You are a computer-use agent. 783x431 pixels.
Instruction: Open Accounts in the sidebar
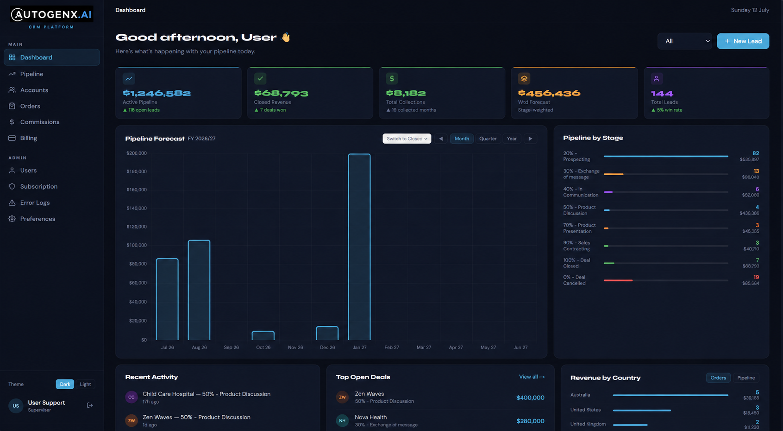52,90
